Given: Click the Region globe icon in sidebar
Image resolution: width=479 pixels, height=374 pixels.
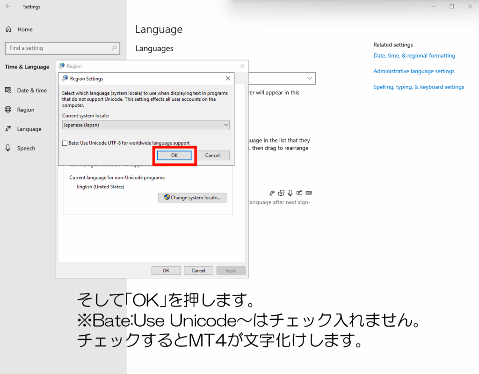Looking at the screenshot, I should [x=8, y=110].
